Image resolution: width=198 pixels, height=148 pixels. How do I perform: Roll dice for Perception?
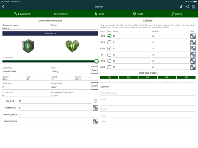pyautogui.click(x=95, y=122)
